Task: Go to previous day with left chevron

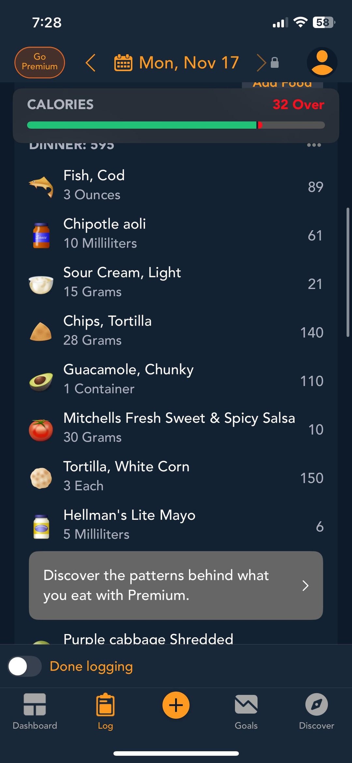Action: (91, 63)
